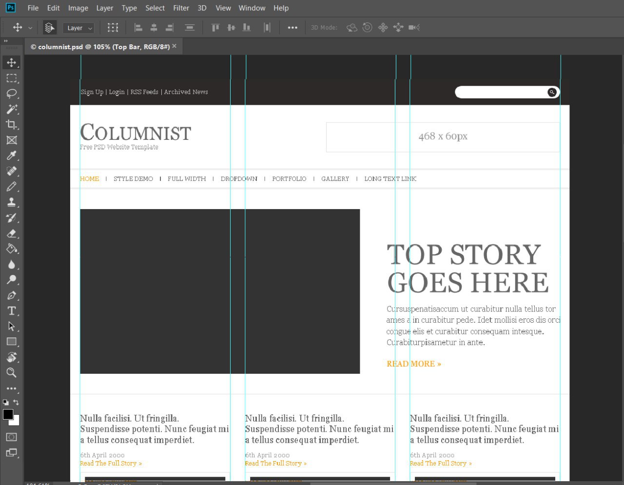Close the columnist.psd document tab

coord(174,46)
